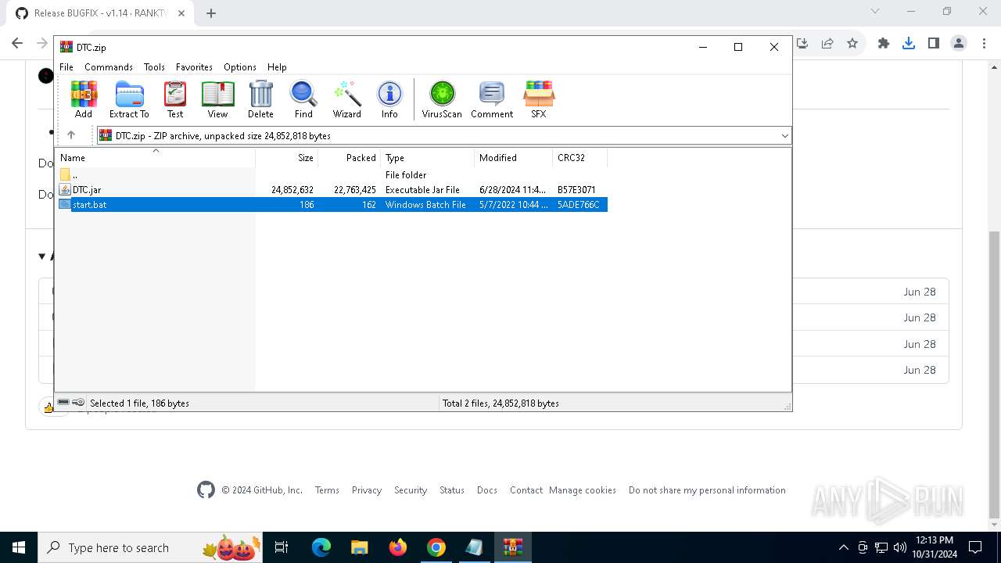Viewport: 1001px width, 563px height.
Task: Click Manage cookies in GitHub footer
Action: click(x=583, y=490)
